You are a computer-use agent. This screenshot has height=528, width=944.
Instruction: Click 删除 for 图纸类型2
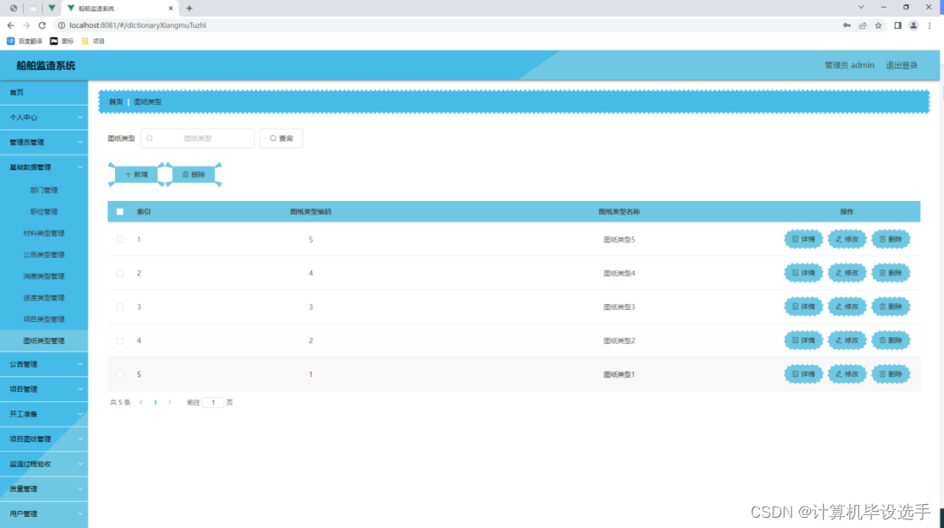click(891, 341)
